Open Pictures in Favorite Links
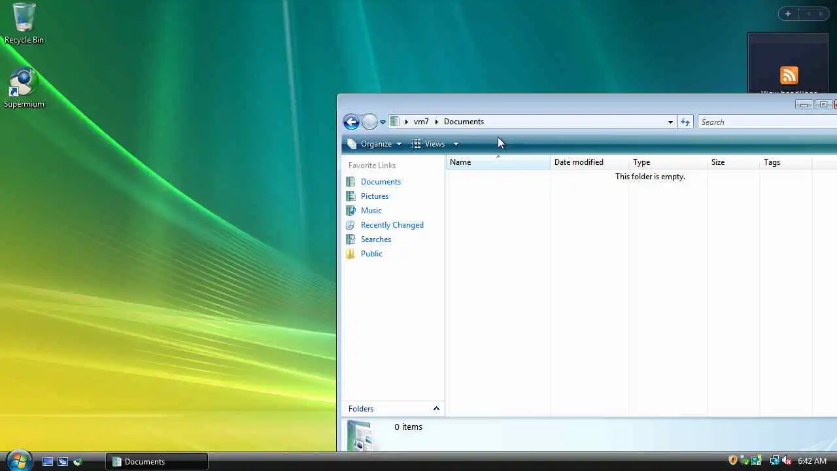The image size is (837, 471). 375,196
